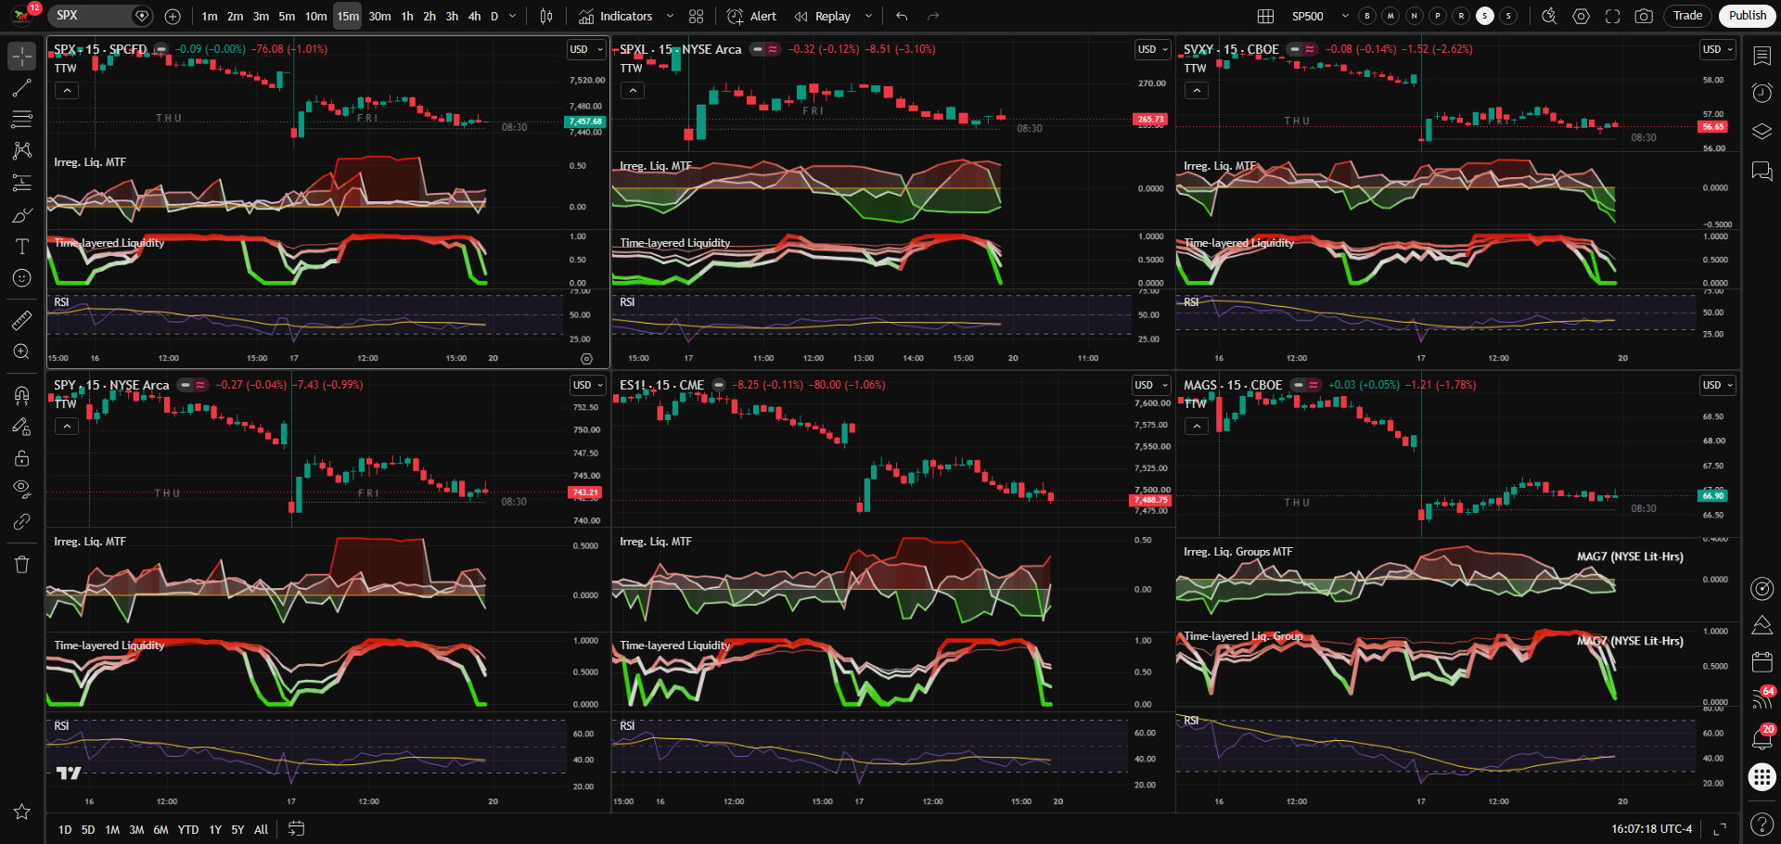Open the Trade button
This screenshot has width=1781, height=844.
[x=1687, y=16]
